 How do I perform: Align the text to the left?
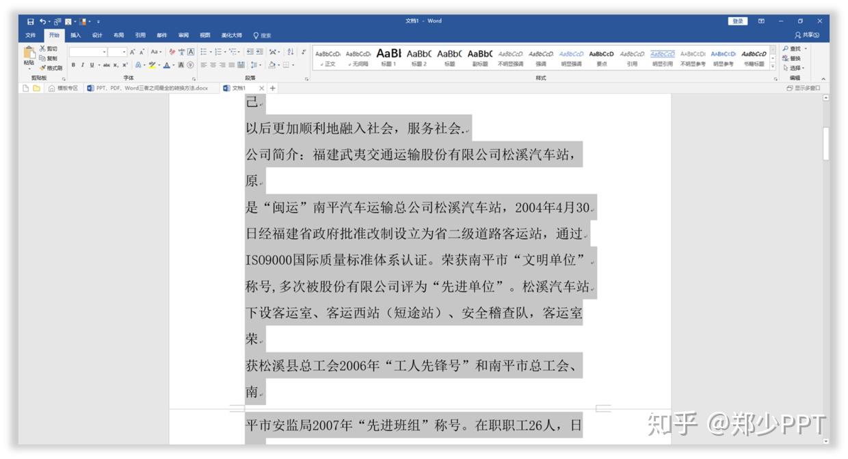coord(203,65)
